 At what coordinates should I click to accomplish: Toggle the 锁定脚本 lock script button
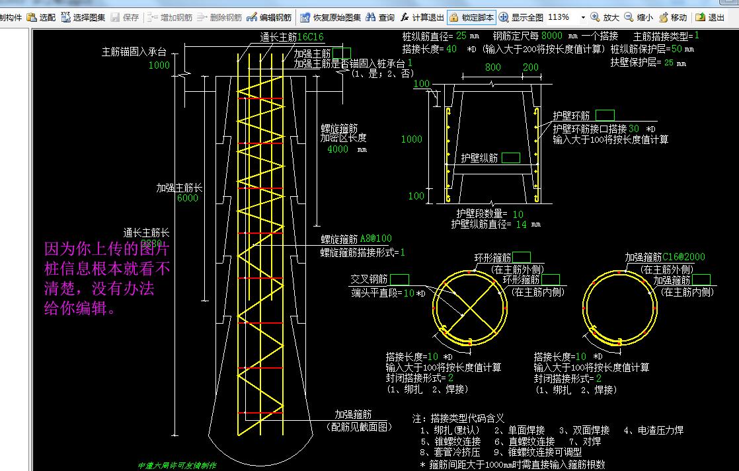click(x=471, y=17)
